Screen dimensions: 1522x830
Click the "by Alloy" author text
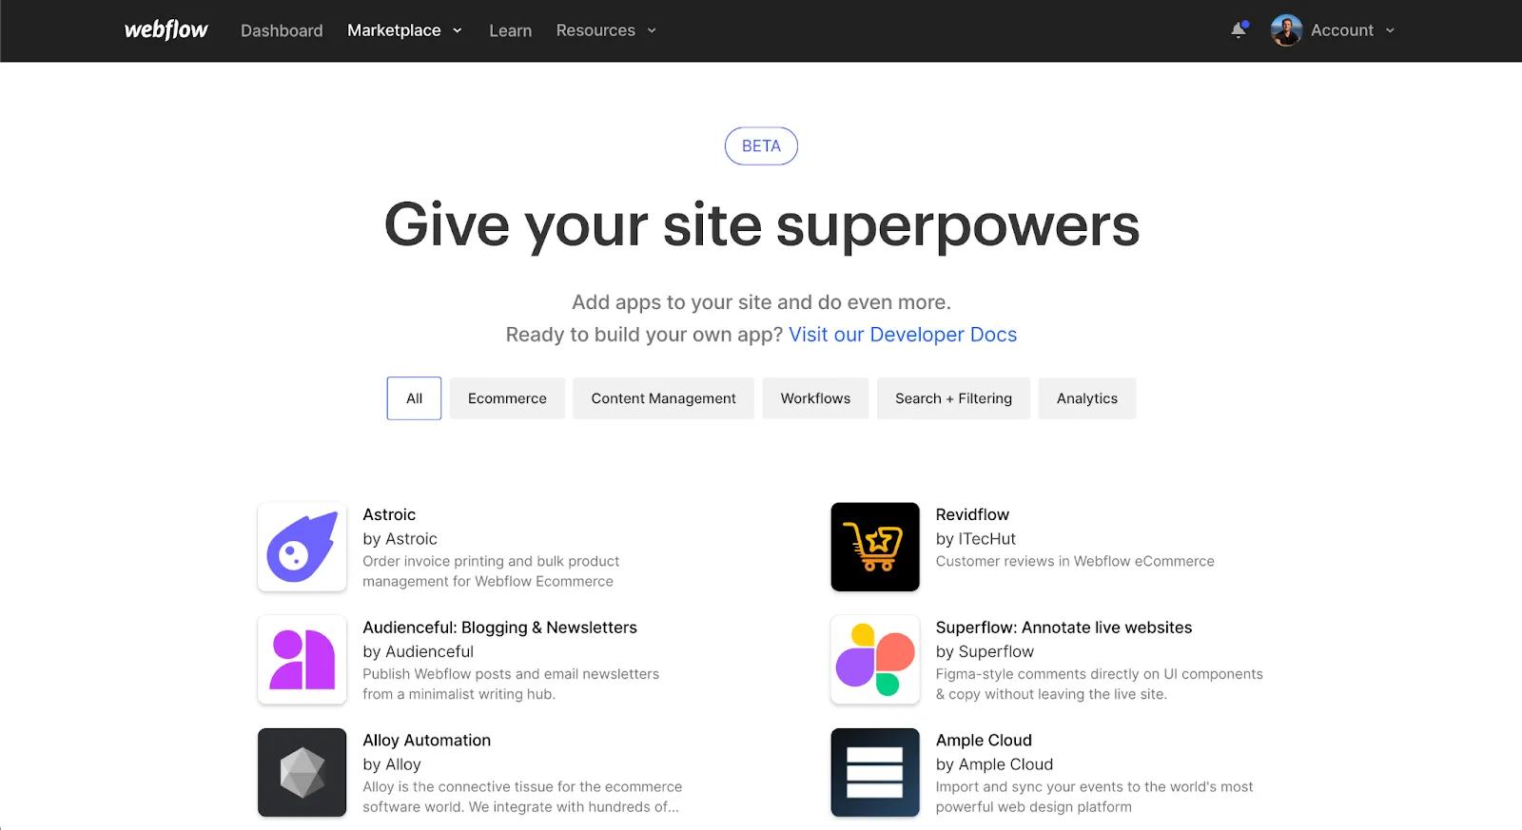coord(391,764)
